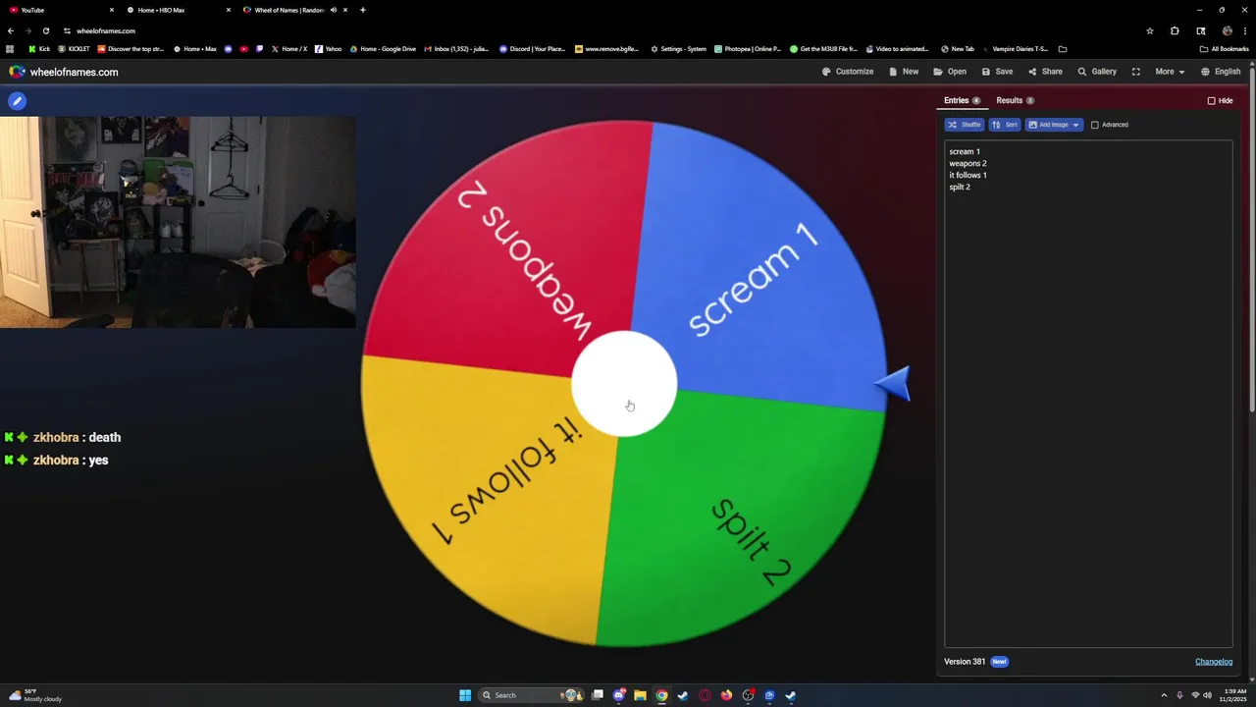Image resolution: width=1256 pixels, height=707 pixels.
Task: Switch to the YouTube browser tab
Action: (59, 10)
